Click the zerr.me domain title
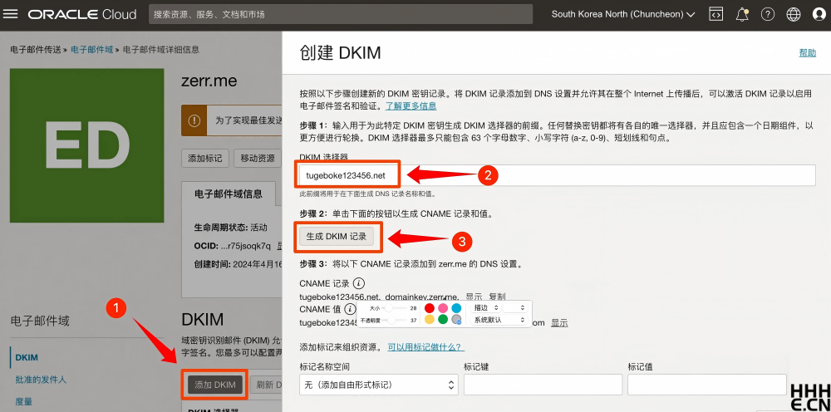831x412 pixels. point(209,81)
